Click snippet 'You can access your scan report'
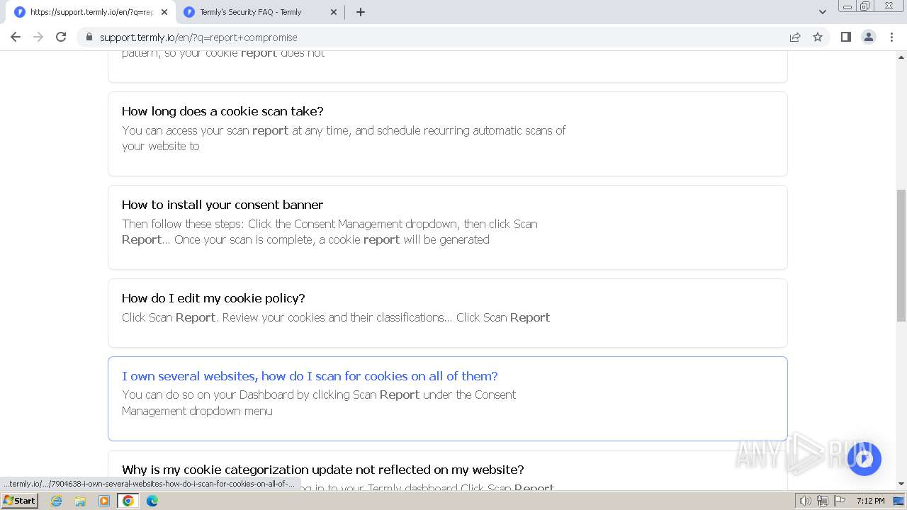 [344, 138]
